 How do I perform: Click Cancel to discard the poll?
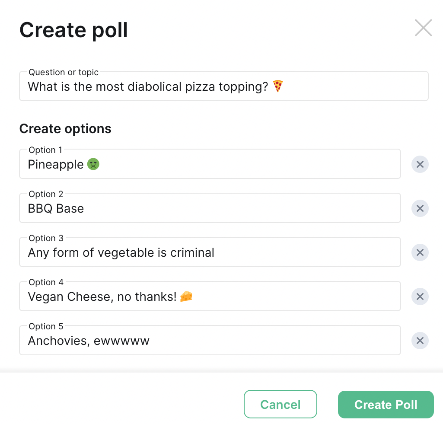pos(280,404)
